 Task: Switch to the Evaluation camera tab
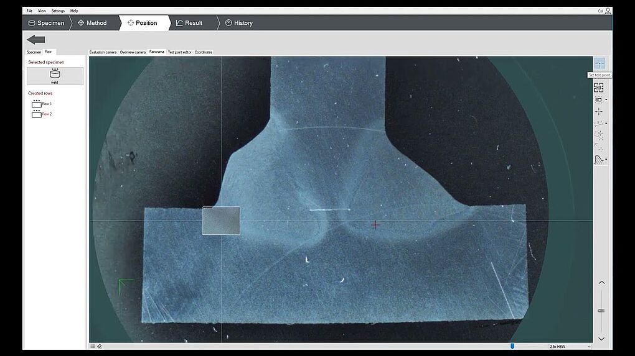point(103,52)
